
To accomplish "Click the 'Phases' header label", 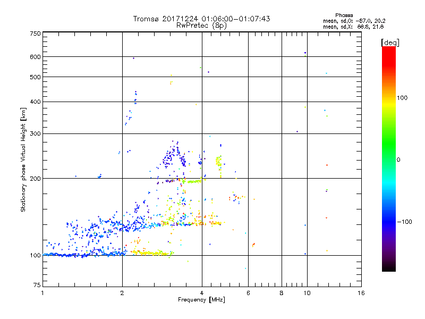I will (344, 15).
